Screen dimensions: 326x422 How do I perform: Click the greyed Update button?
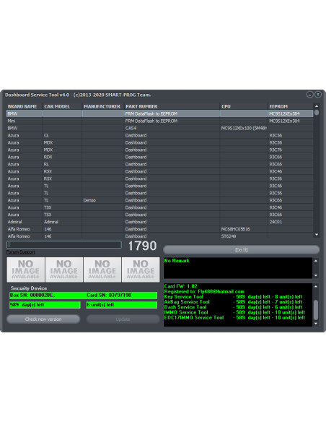pyautogui.click(x=123, y=319)
